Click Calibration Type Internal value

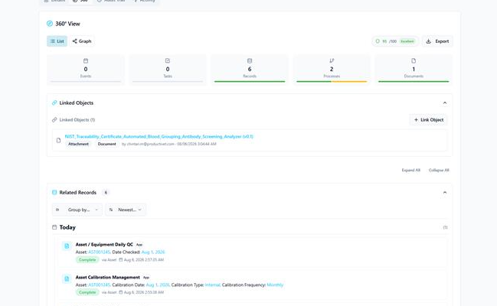212,285
